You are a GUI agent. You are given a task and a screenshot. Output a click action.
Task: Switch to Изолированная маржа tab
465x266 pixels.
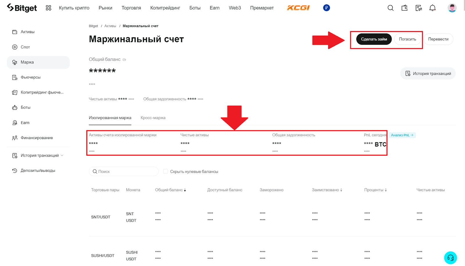point(110,118)
